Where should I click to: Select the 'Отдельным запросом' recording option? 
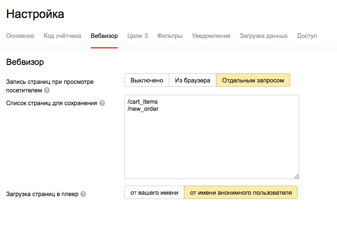click(x=253, y=81)
